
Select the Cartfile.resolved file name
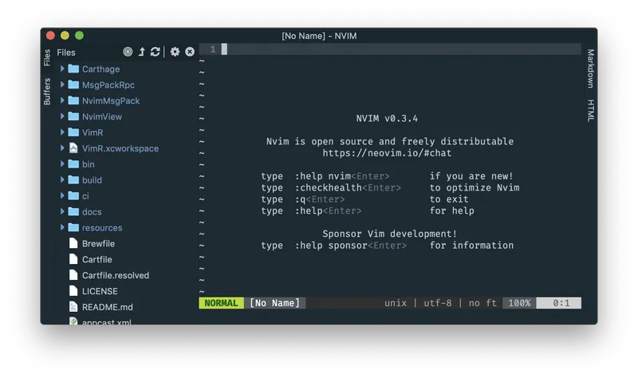click(x=116, y=275)
